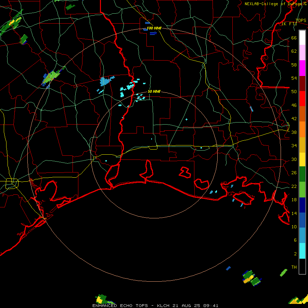This screenshot has width=308, height=308.
Task: Select the light green legend swatch
Action: 302,190
